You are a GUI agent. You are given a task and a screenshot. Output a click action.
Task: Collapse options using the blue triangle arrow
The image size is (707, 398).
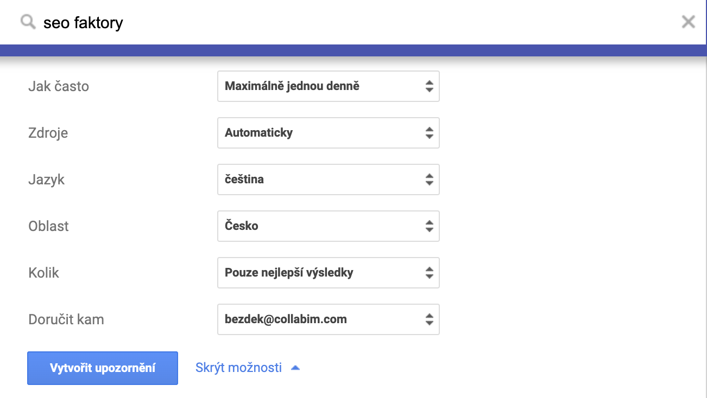click(295, 368)
